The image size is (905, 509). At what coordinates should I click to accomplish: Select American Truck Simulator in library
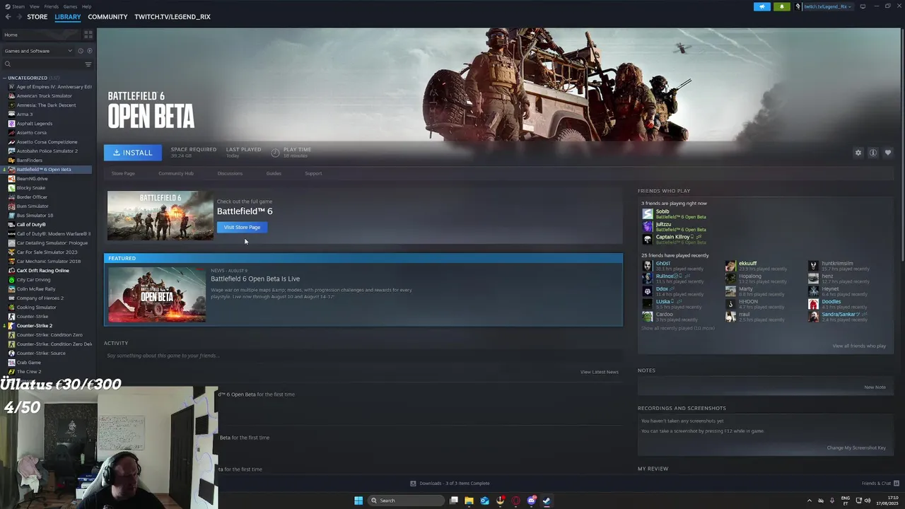click(x=44, y=96)
